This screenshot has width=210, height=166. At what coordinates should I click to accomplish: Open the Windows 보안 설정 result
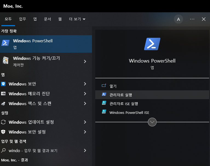(46, 132)
